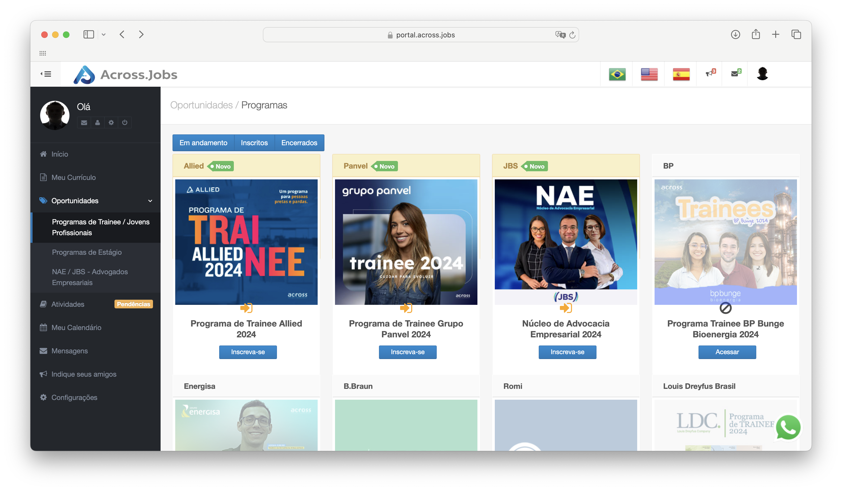
Task: Select the Encerrados tab
Action: (299, 143)
